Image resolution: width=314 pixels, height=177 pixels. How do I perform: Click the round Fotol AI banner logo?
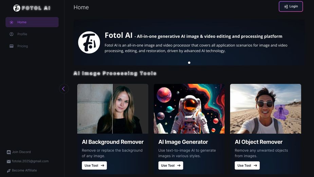[89, 42]
